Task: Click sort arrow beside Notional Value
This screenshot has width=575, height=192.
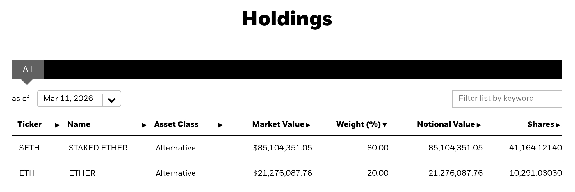Action: pyautogui.click(x=479, y=125)
